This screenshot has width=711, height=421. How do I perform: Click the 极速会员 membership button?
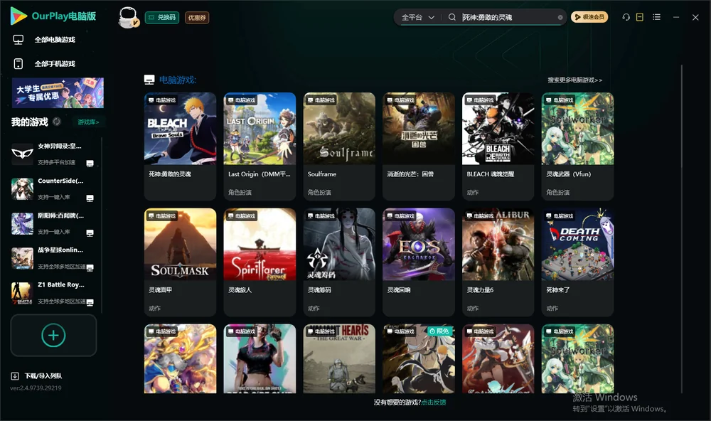(589, 17)
